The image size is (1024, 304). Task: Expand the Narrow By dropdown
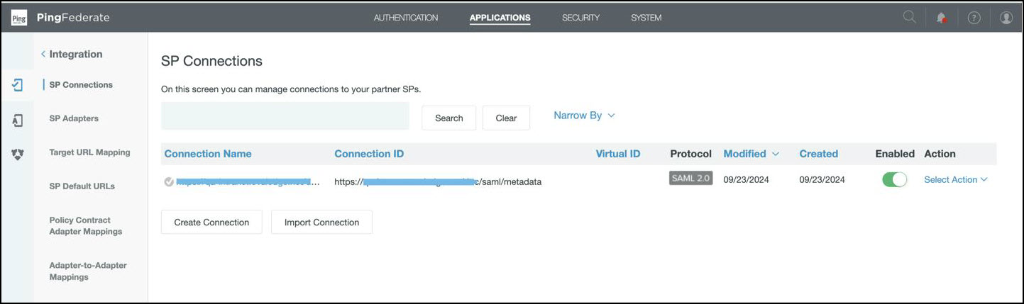583,116
